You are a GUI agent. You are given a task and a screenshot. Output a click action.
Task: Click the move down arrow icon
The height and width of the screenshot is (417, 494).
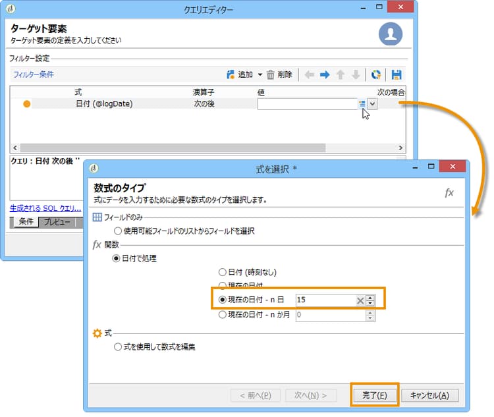pos(356,74)
